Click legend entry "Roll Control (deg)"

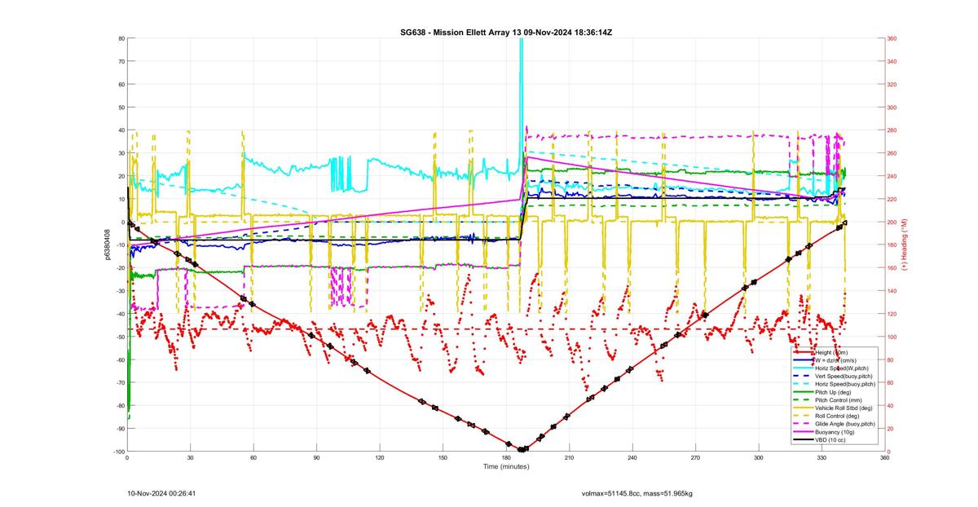[837, 416]
